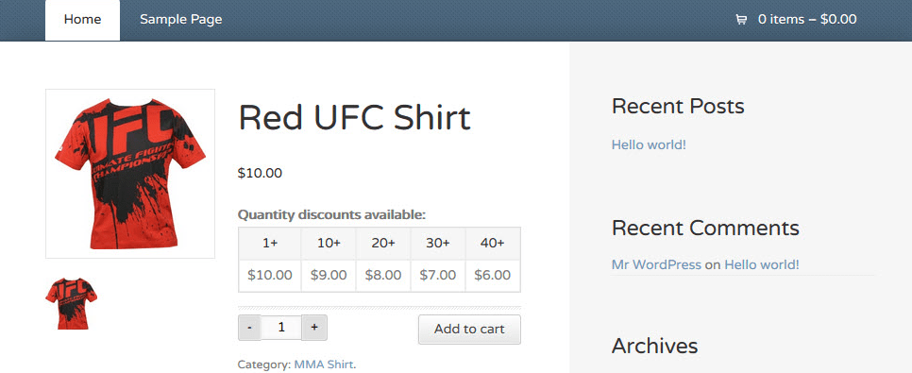Click the $7.00 price under 30+
Viewport: 912px width, 373px height.
(438, 275)
